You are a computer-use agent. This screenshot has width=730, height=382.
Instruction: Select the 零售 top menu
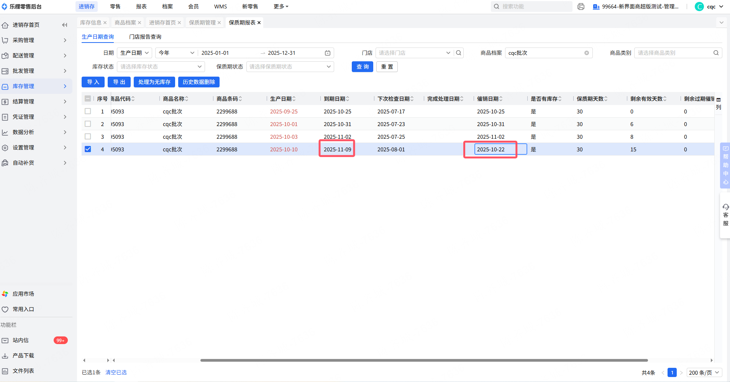(x=115, y=7)
